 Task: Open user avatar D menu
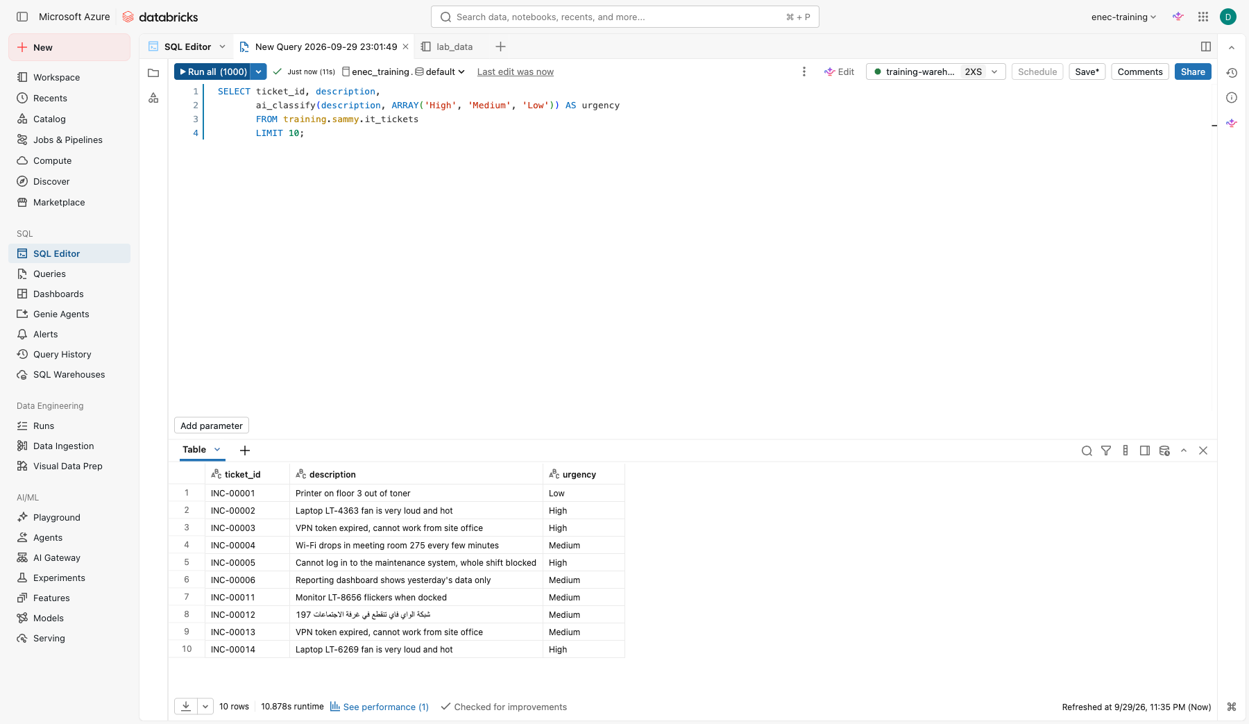(1228, 17)
